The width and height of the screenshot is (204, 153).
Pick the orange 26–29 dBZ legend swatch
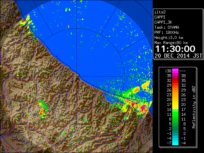pos(175,90)
